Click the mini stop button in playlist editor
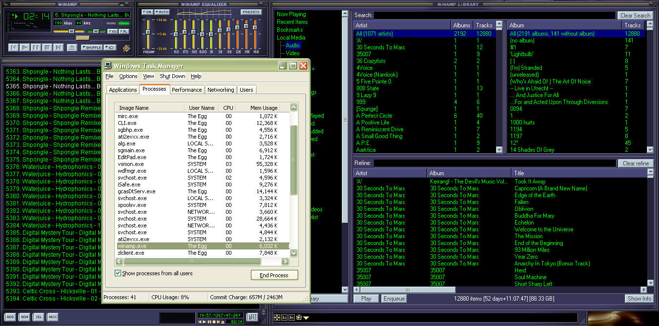 pyautogui.click(x=213, y=322)
